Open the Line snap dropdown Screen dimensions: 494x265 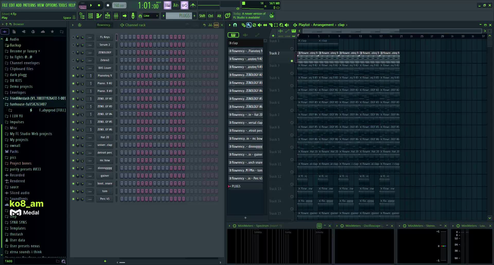pos(151,16)
